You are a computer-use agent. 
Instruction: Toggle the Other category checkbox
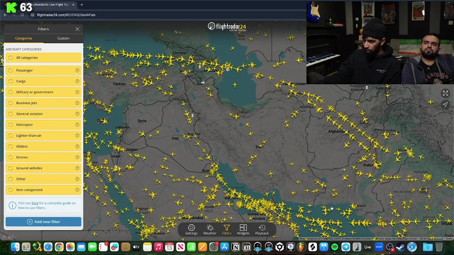pyautogui.click(x=11, y=179)
